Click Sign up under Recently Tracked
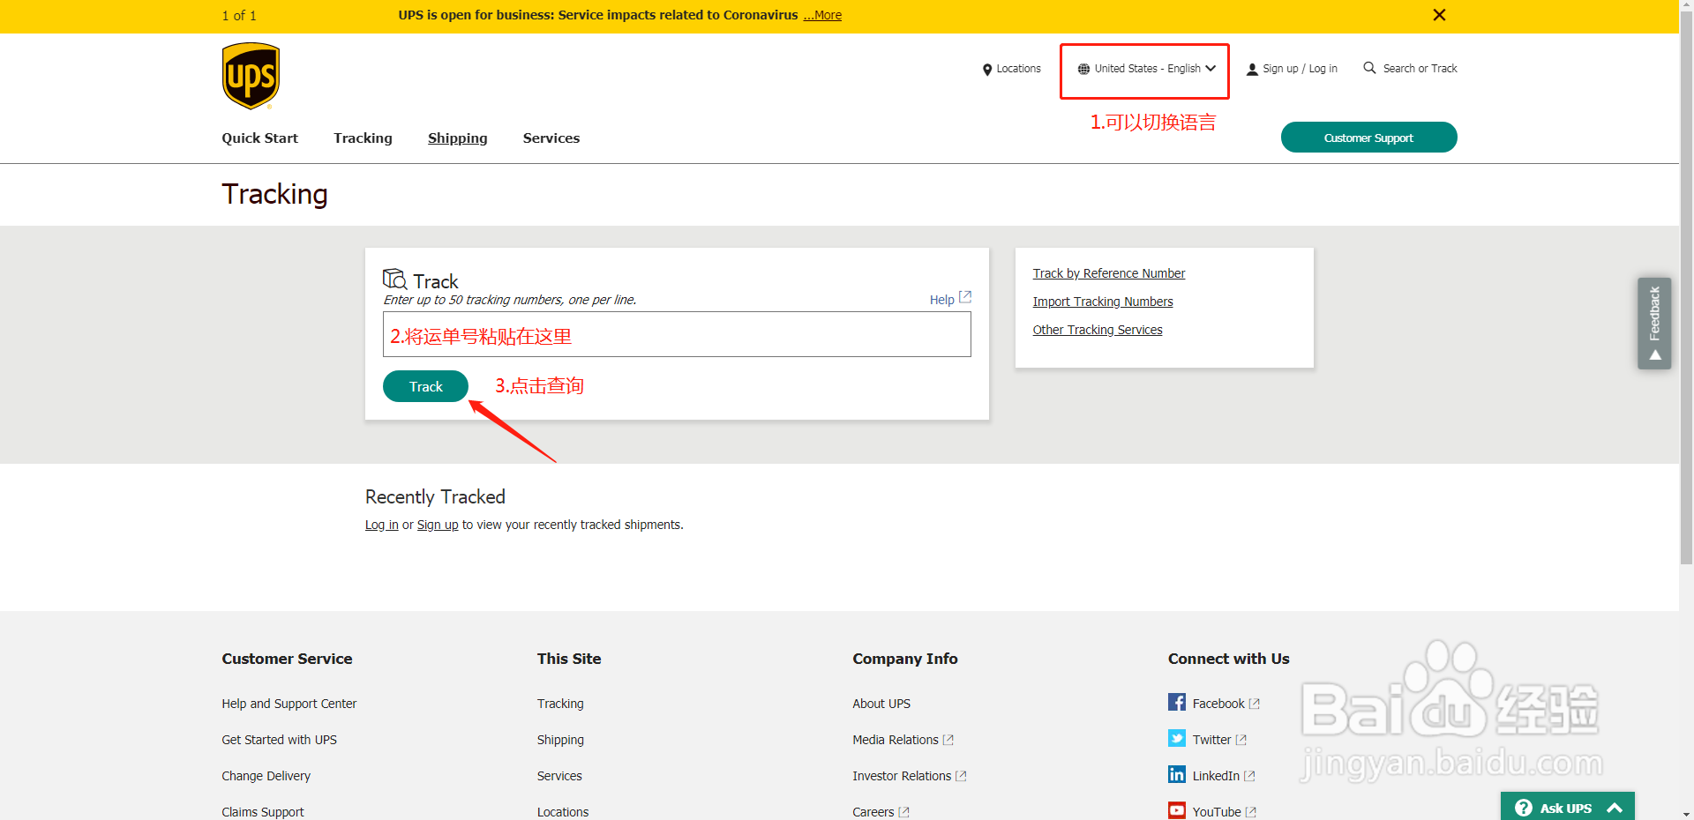Image resolution: width=1694 pixels, height=820 pixels. tap(438, 525)
